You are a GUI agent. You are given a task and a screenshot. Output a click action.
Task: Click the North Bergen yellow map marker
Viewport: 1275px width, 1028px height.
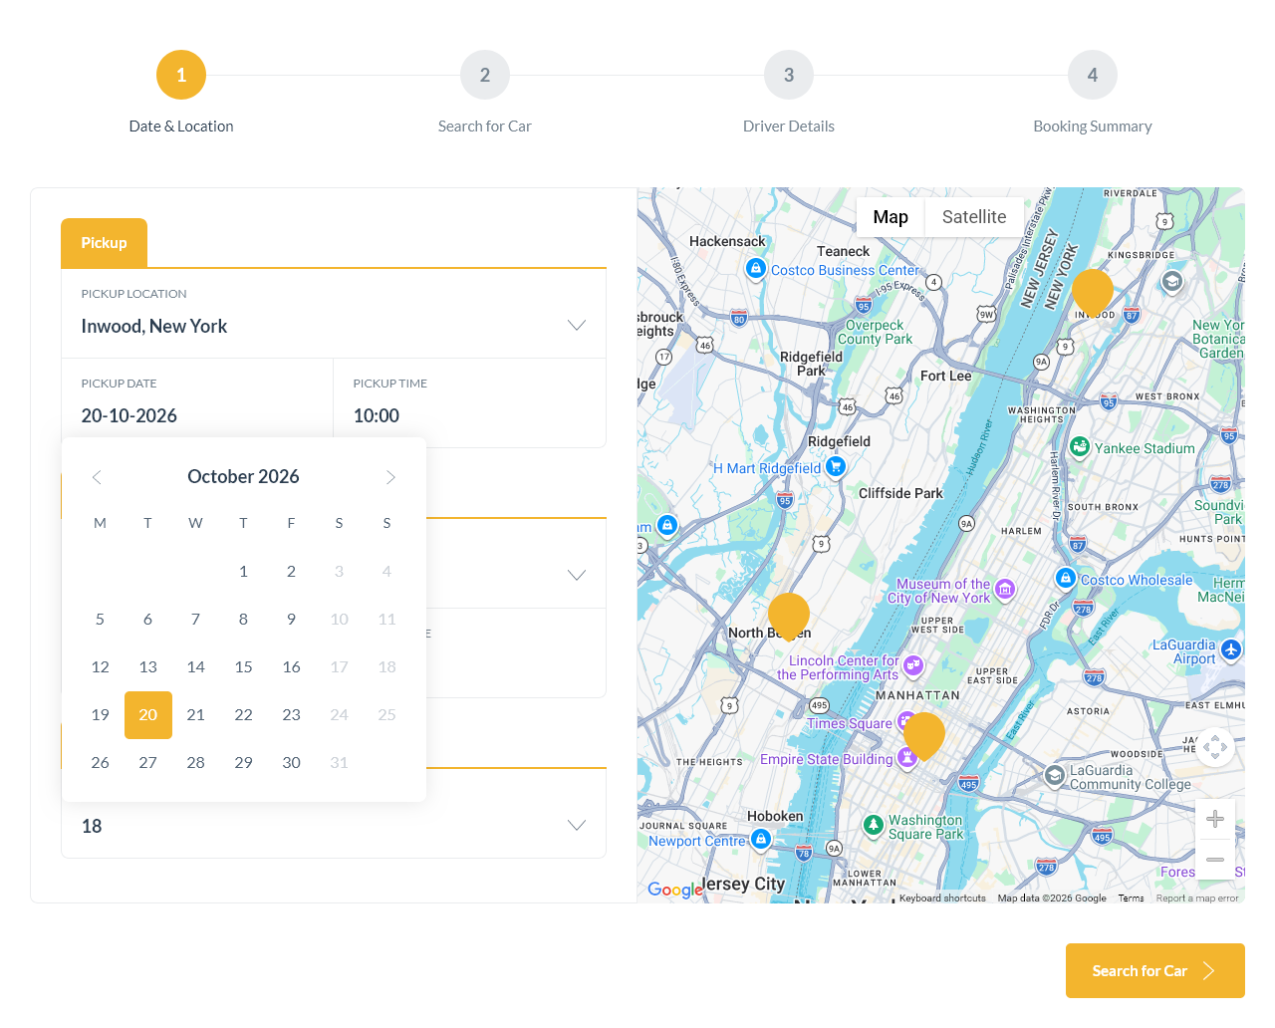[788, 613]
